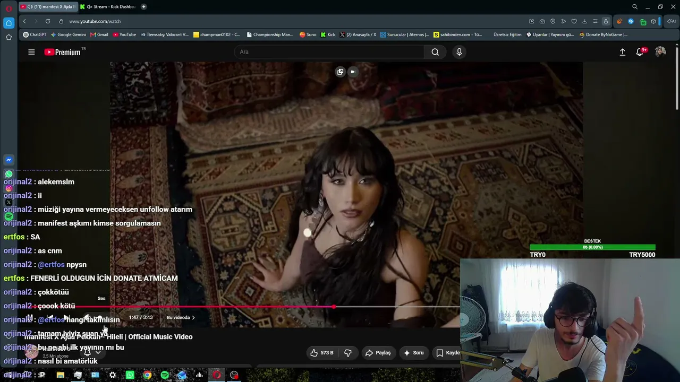The width and height of the screenshot is (680, 382).
Task: Open the Opera browser menu logo
Action: (x=8, y=7)
